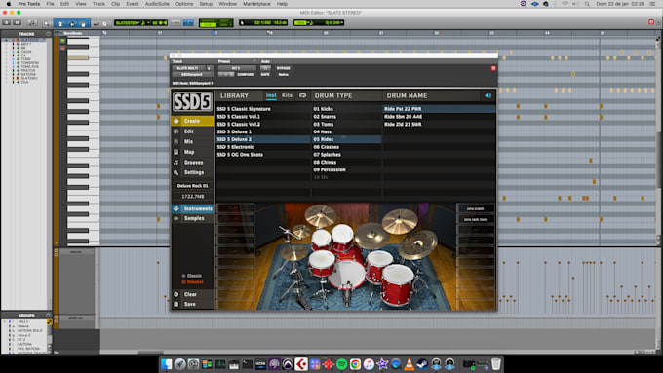Click the Clear kit button
The height and width of the screenshot is (373, 663).
tap(192, 294)
